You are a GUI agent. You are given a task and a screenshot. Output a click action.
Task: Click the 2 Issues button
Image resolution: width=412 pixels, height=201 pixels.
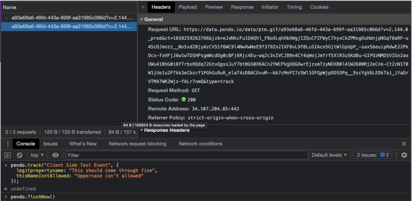coord(373,155)
